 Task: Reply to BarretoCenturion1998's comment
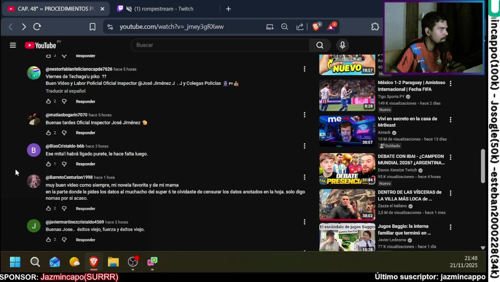pos(85,208)
